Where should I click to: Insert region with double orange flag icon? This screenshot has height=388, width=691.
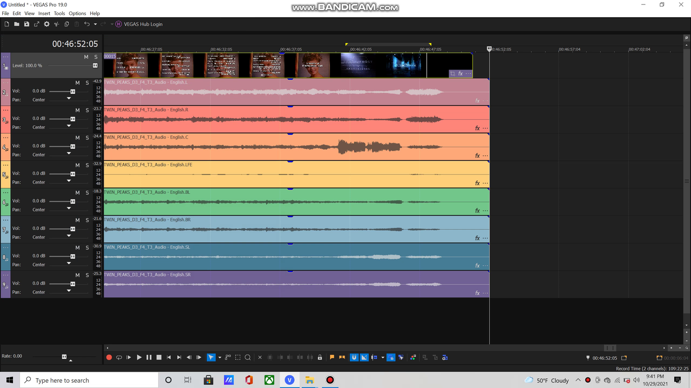point(342,357)
